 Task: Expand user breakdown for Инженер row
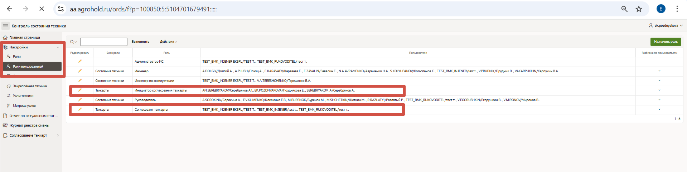tap(659, 71)
